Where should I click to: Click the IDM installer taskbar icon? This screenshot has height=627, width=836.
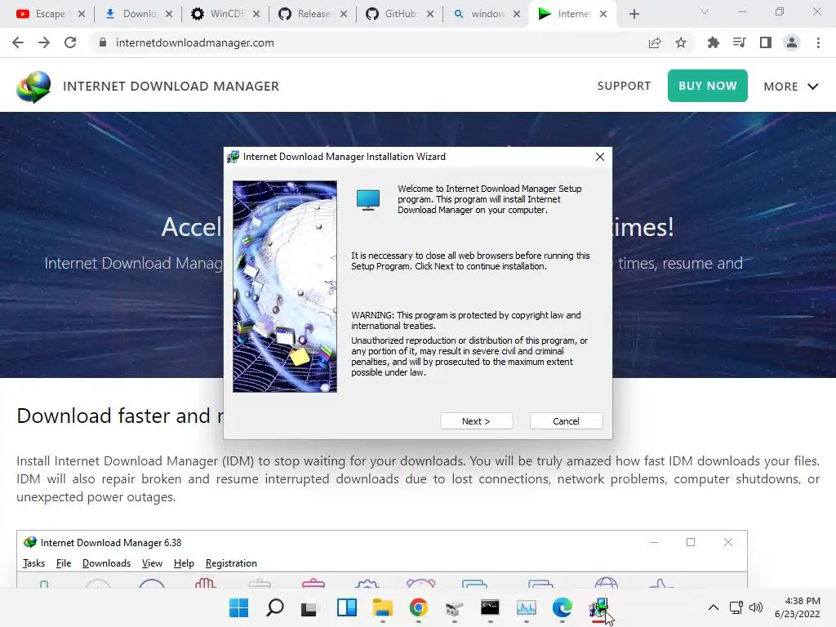598,608
